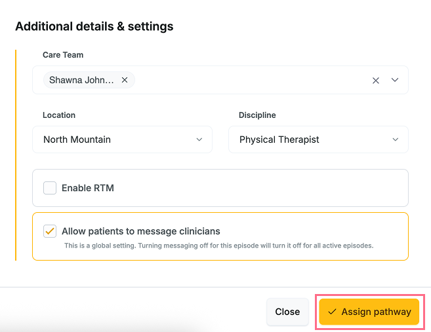The height and width of the screenshot is (332, 431).
Task: Select the Shawna John chip name
Action: (81, 80)
